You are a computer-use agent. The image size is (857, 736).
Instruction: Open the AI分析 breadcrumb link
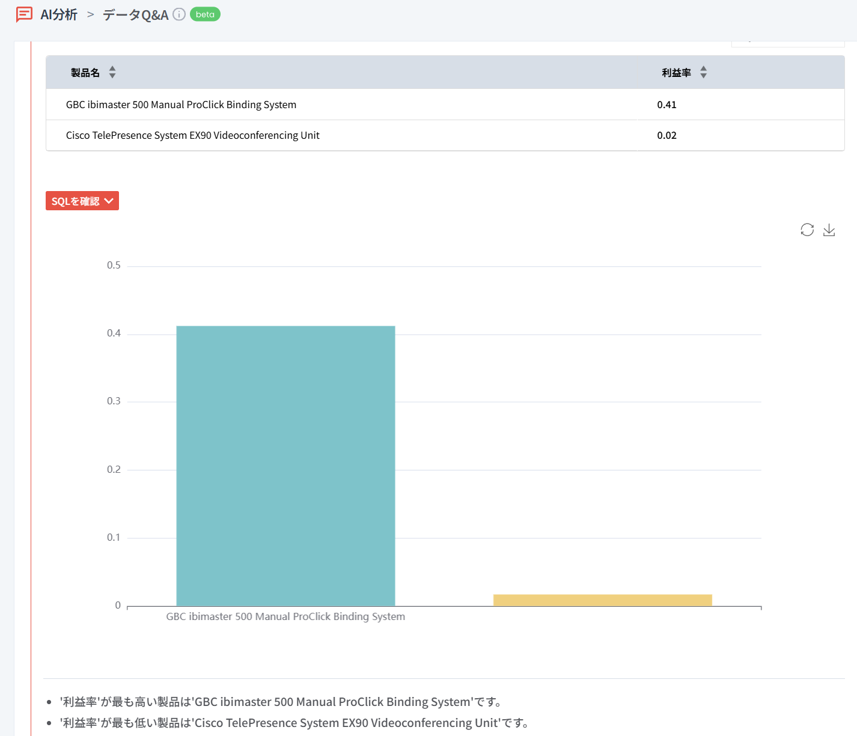pos(59,14)
